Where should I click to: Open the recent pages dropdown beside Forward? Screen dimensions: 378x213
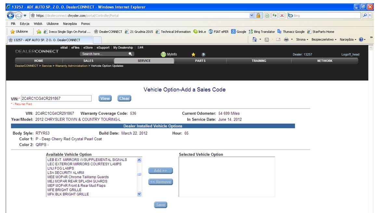25,16
